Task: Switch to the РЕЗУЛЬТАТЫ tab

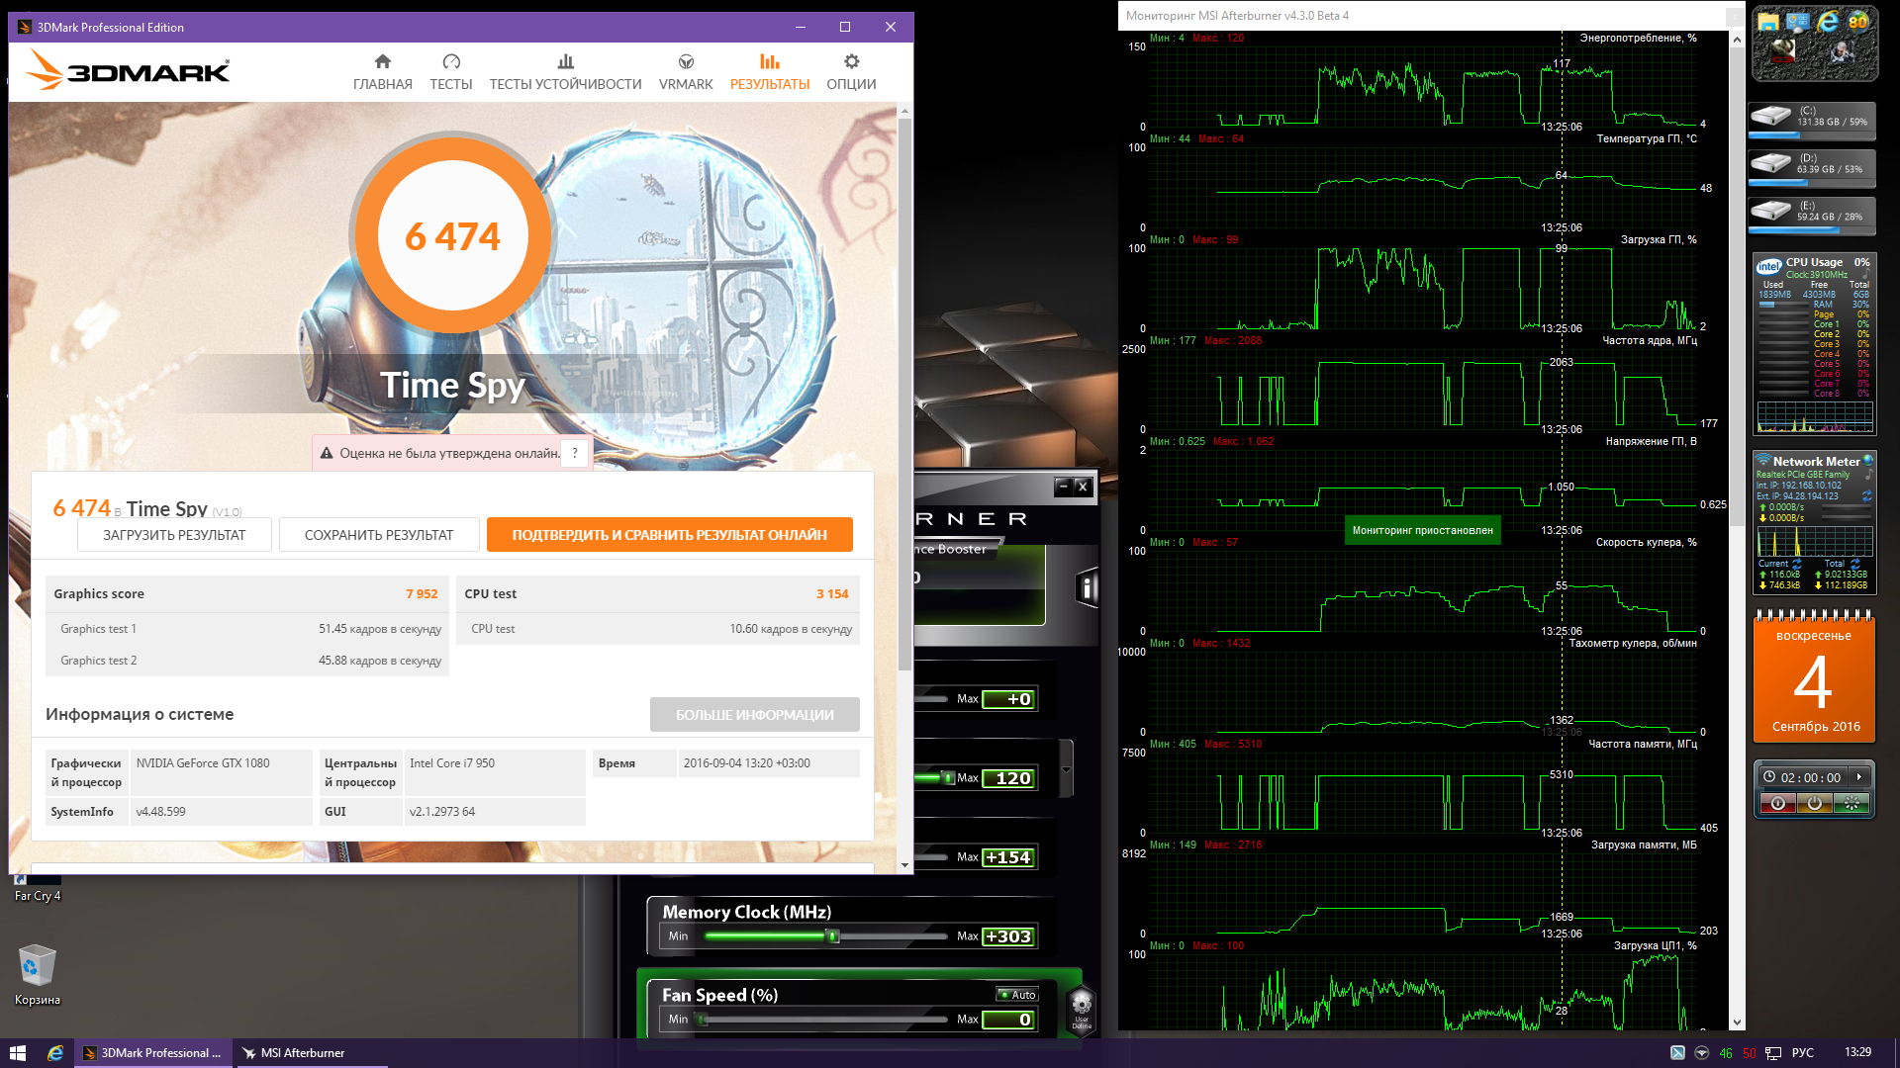Action: (769, 72)
